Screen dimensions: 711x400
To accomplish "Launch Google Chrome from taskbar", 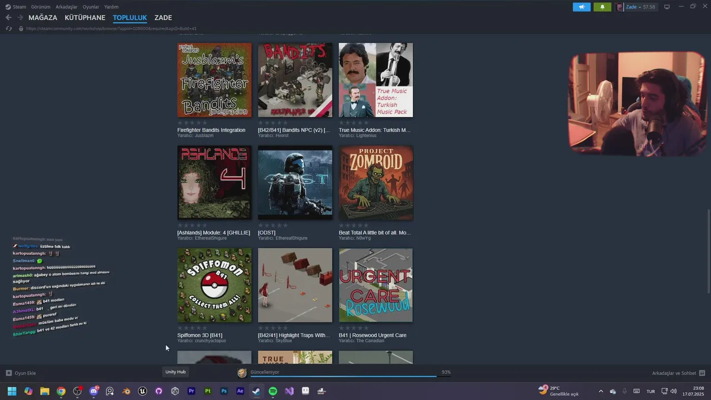I will pos(61,391).
